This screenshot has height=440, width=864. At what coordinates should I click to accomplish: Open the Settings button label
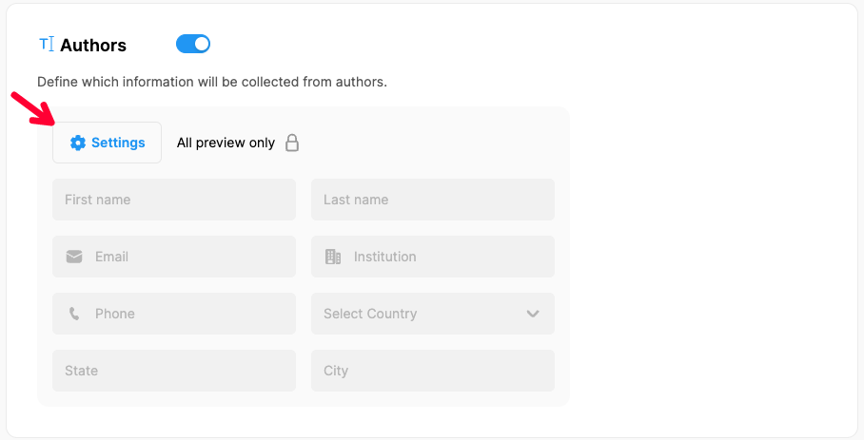pyautogui.click(x=118, y=143)
